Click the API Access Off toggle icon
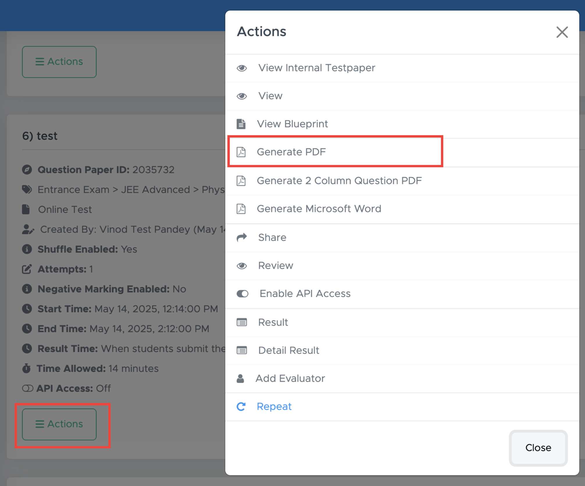The height and width of the screenshot is (486, 585). [28, 388]
